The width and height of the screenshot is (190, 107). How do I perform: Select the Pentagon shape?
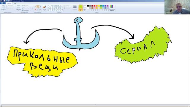pos(53,8)
